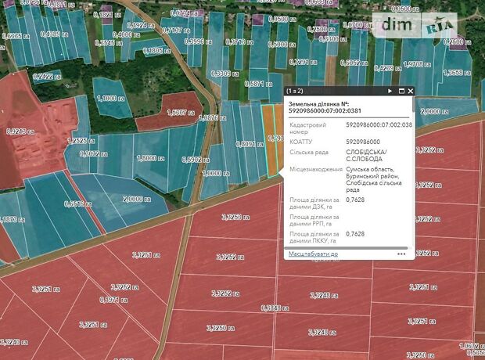Show next feature in popup
Viewport: 485px width, 360px height.
point(390,91)
